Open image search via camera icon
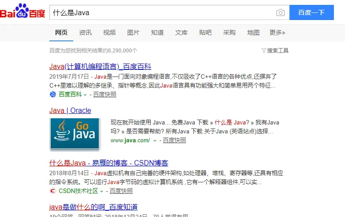Viewport: 345px width, 217px height. 280,12
